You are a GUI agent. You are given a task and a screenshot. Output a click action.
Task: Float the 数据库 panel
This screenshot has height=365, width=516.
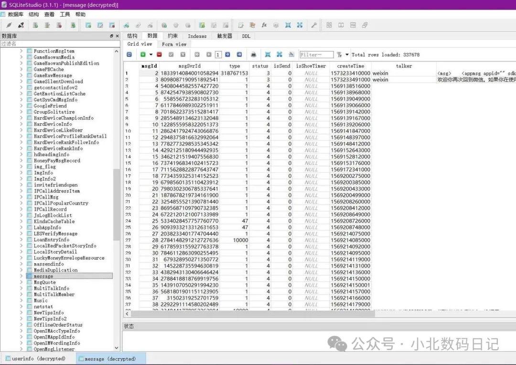tap(111, 36)
